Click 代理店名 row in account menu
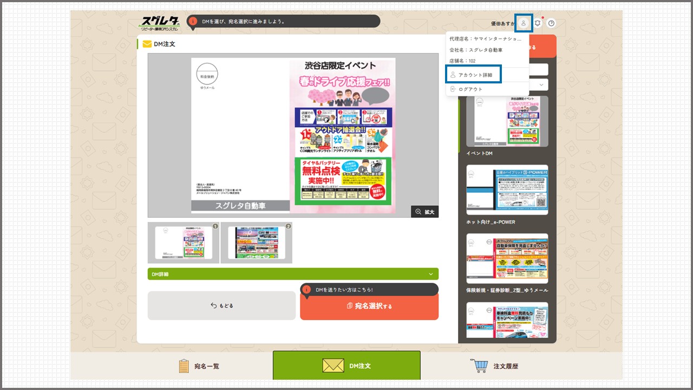Screen dimensions: 693x390 click(x=486, y=39)
